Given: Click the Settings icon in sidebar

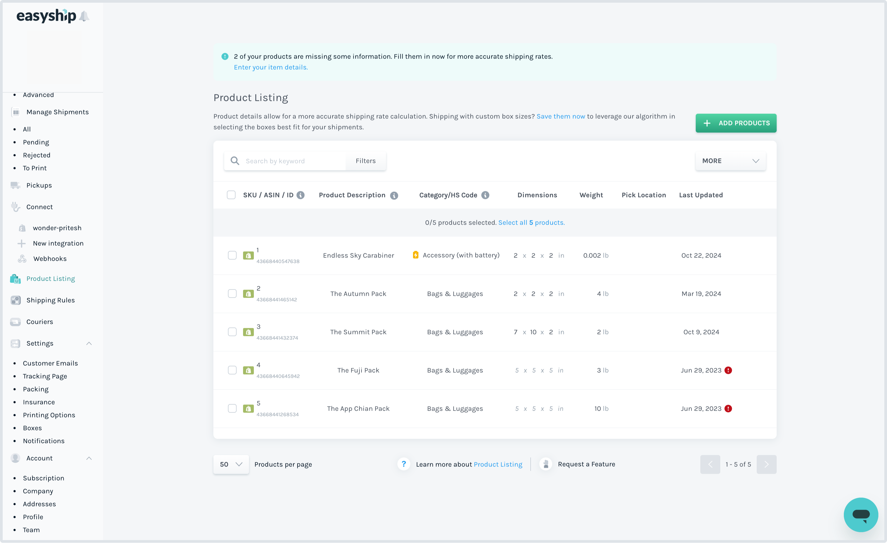Looking at the screenshot, I should pos(15,344).
